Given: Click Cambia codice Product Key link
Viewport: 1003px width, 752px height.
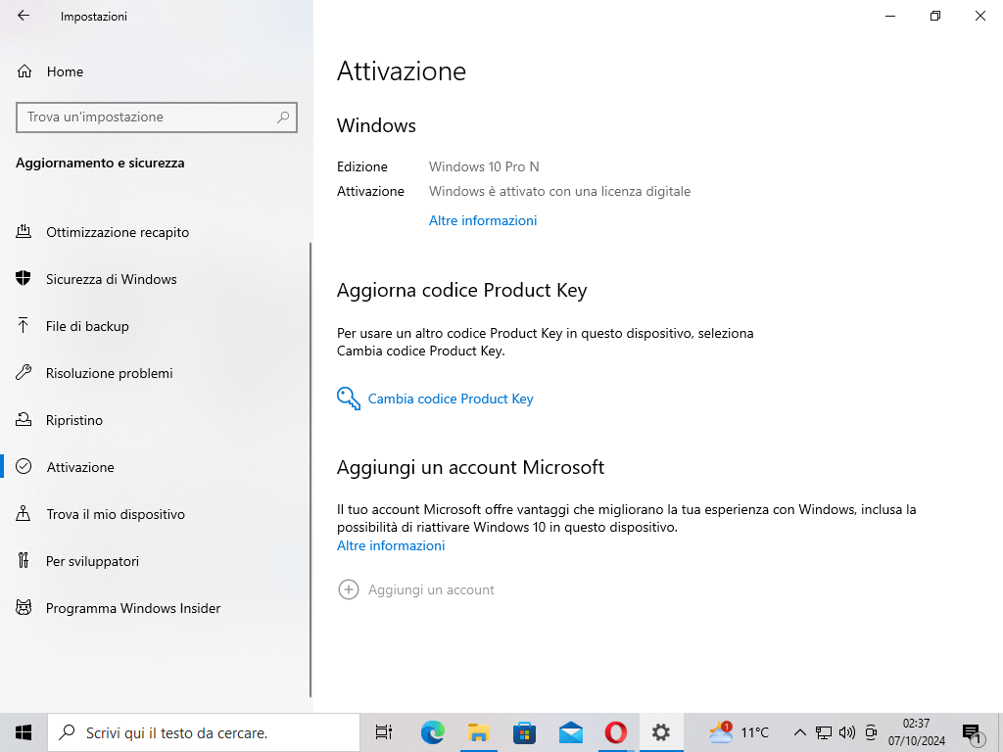Looking at the screenshot, I should tap(451, 399).
